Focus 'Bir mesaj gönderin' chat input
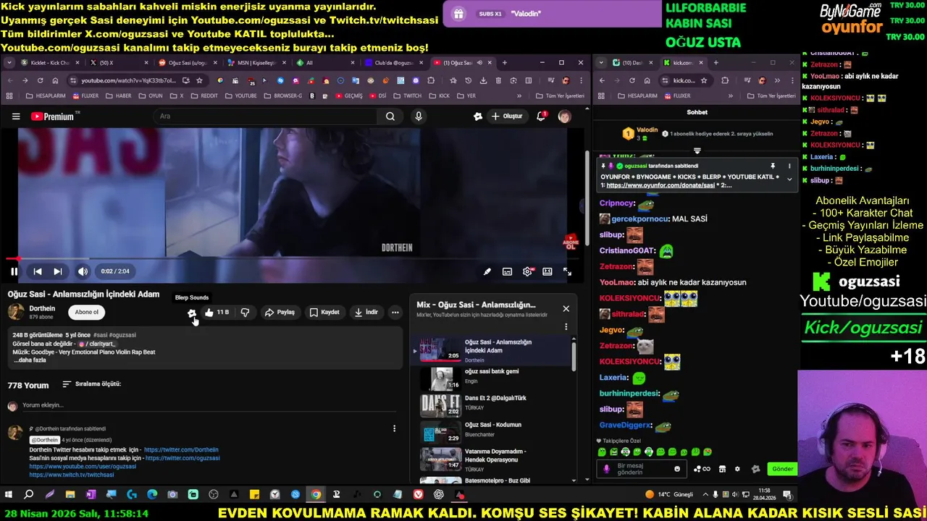927x521 pixels. pos(641,469)
